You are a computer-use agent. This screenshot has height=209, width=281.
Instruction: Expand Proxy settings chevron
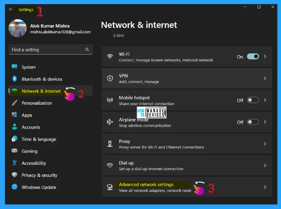pyautogui.click(x=265, y=144)
